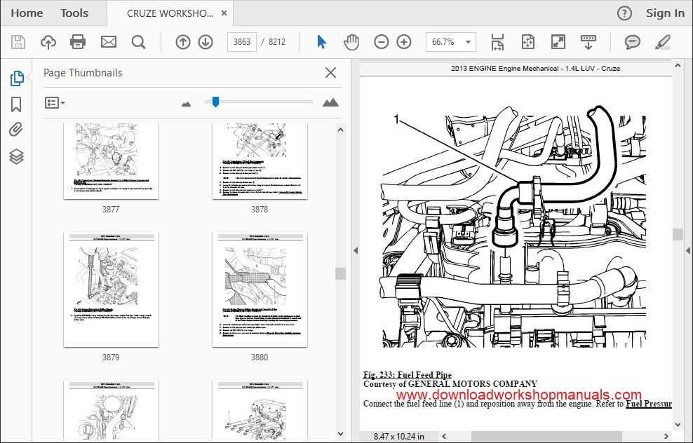Open the read mode download-arrow icon
Screen dimensions: 693x443
click(588, 42)
